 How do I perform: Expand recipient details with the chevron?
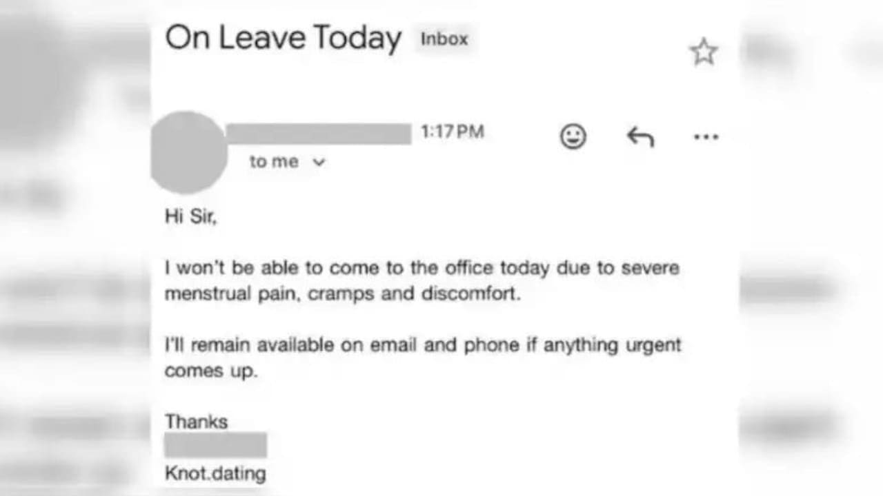tap(319, 163)
